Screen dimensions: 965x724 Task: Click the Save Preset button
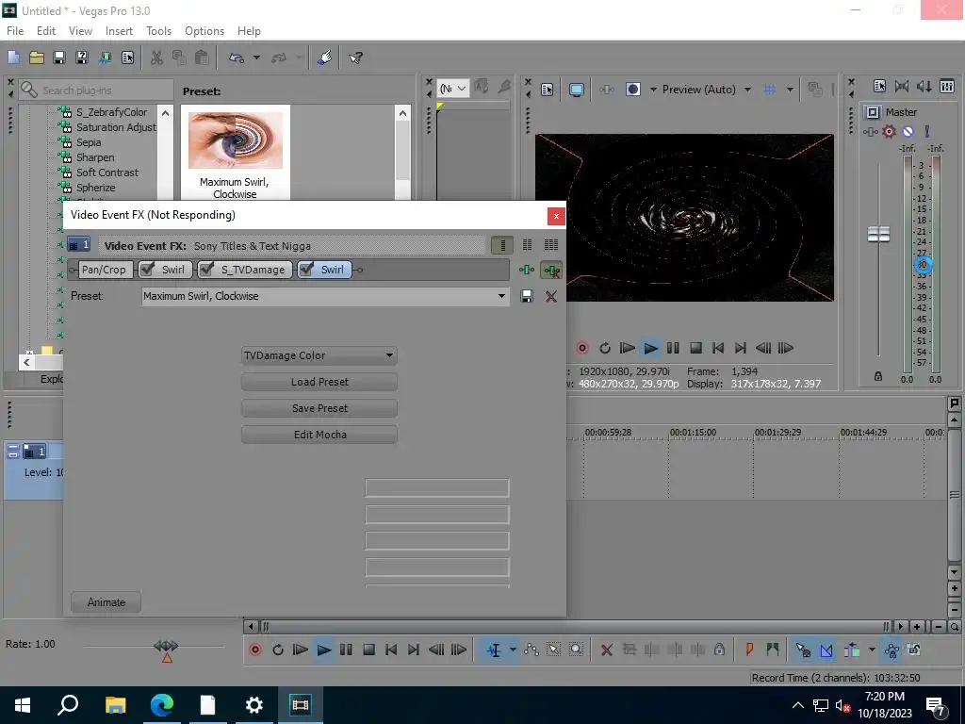[x=319, y=408]
